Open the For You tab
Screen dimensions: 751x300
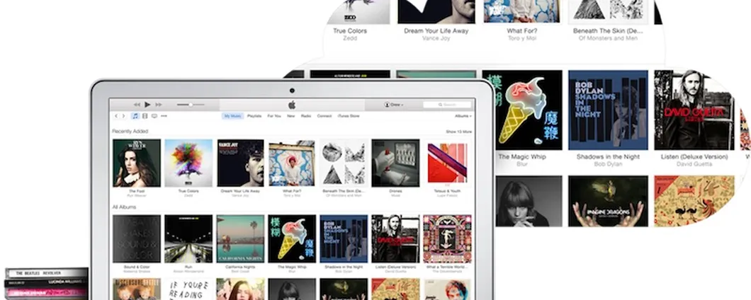[x=274, y=116]
